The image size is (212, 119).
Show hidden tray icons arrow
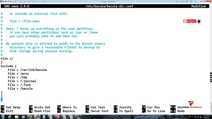pyautogui.click(x=193, y=117)
